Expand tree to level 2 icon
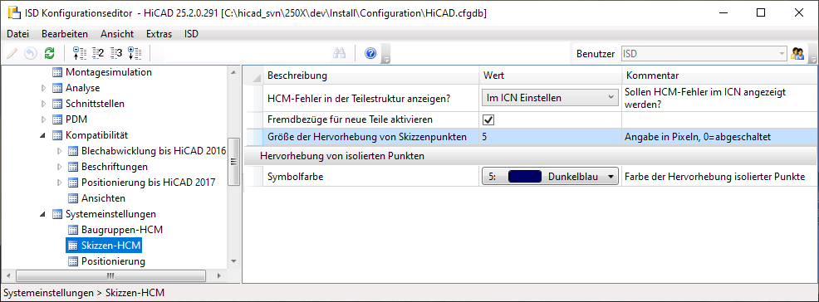819x302 pixels. 98,52
